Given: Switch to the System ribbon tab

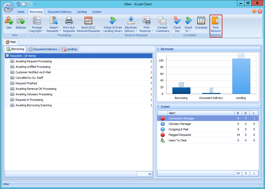Looking at the screenshot, I should (97, 12).
